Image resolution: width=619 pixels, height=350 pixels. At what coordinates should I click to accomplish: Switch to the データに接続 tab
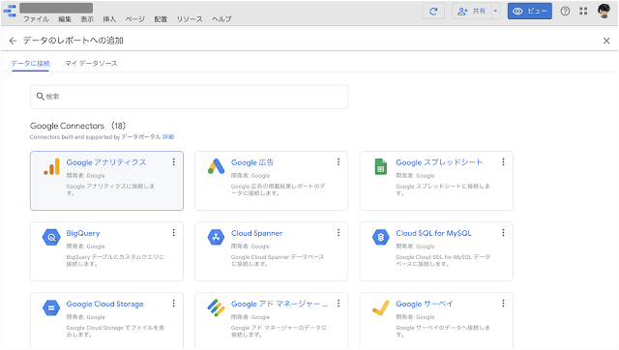(30, 64)
